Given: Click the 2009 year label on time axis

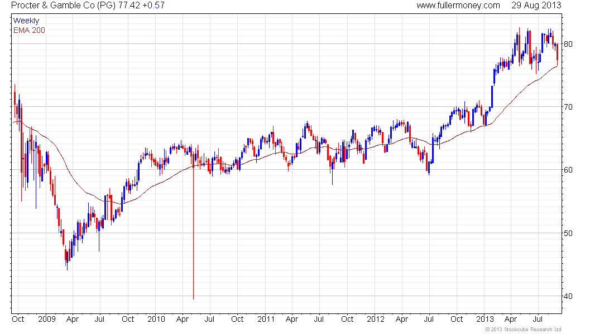Looking at the screenshot, I should pos(46,319).
